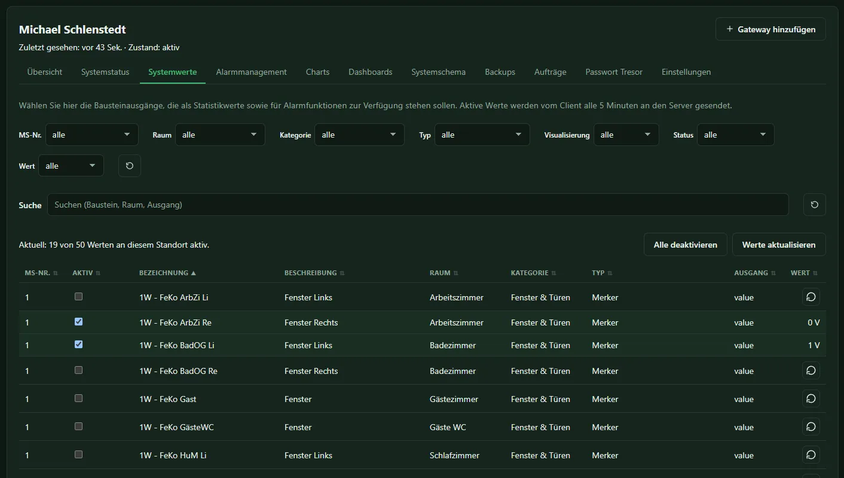Refresh value for 1W - FeKo ArbZi Li

coord(811,297)
